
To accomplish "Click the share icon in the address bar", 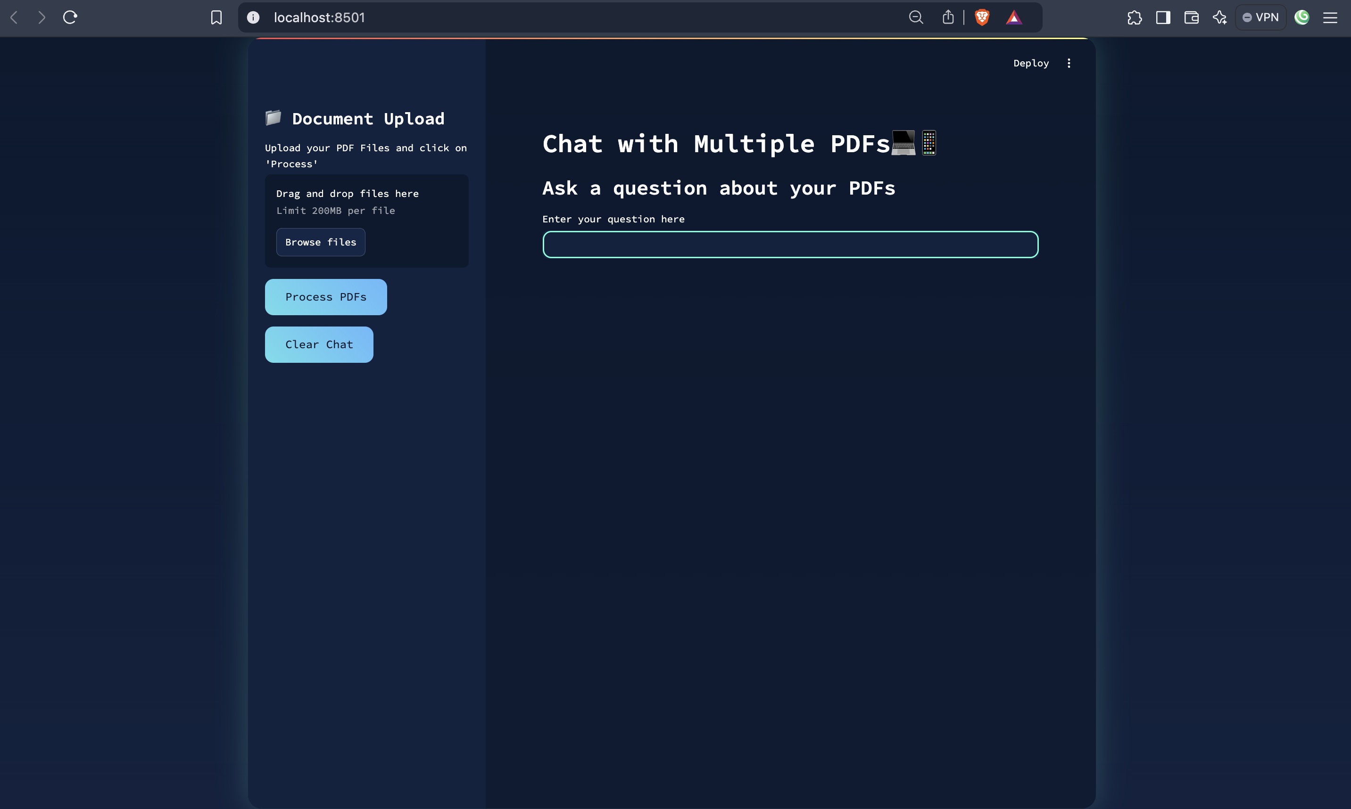I will (x=948, y=17).
